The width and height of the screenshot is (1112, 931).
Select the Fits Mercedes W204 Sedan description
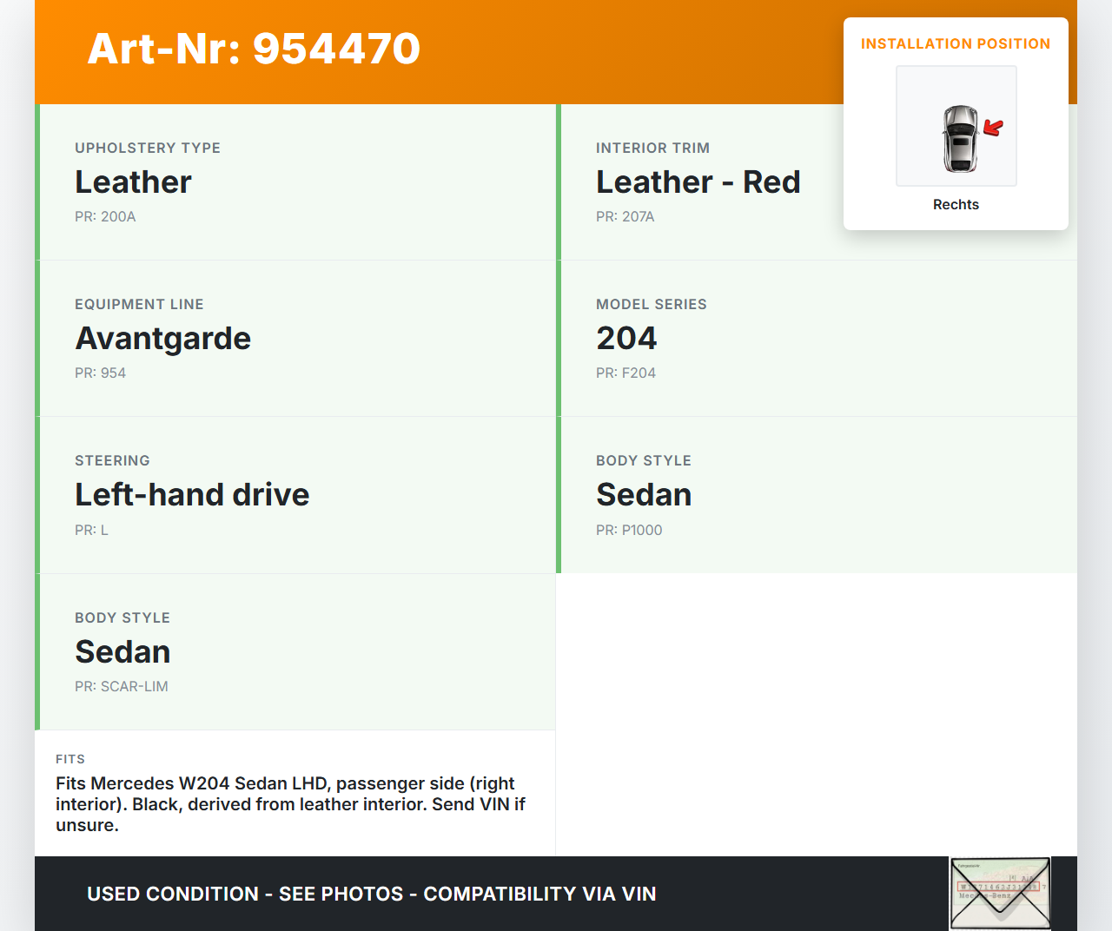[x=290, y=804]
